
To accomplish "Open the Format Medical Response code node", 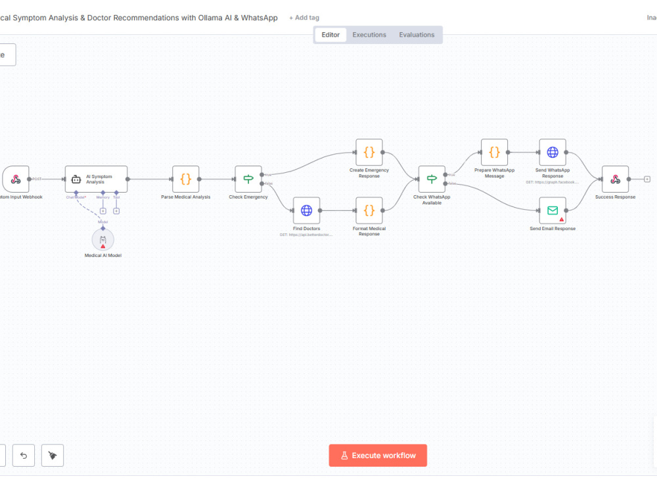I will [x=369, y=210].
